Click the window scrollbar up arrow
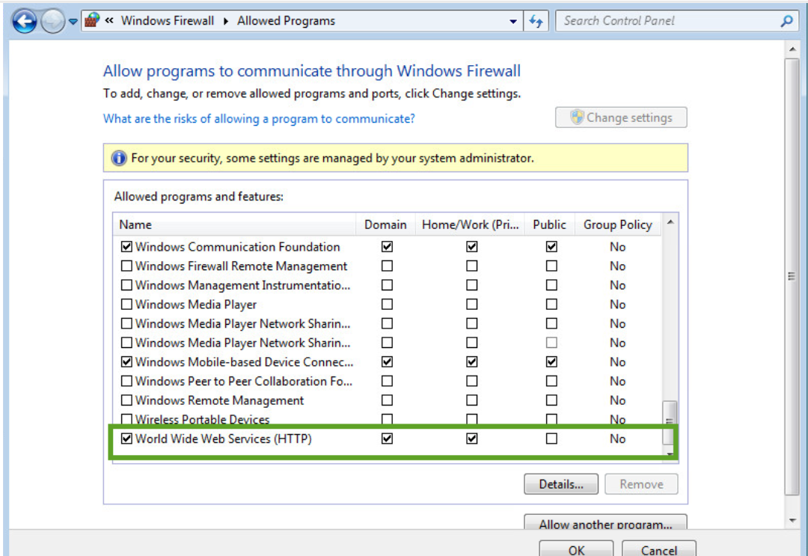The width and height of the screenshot is (808, 556). click(792, 49)
